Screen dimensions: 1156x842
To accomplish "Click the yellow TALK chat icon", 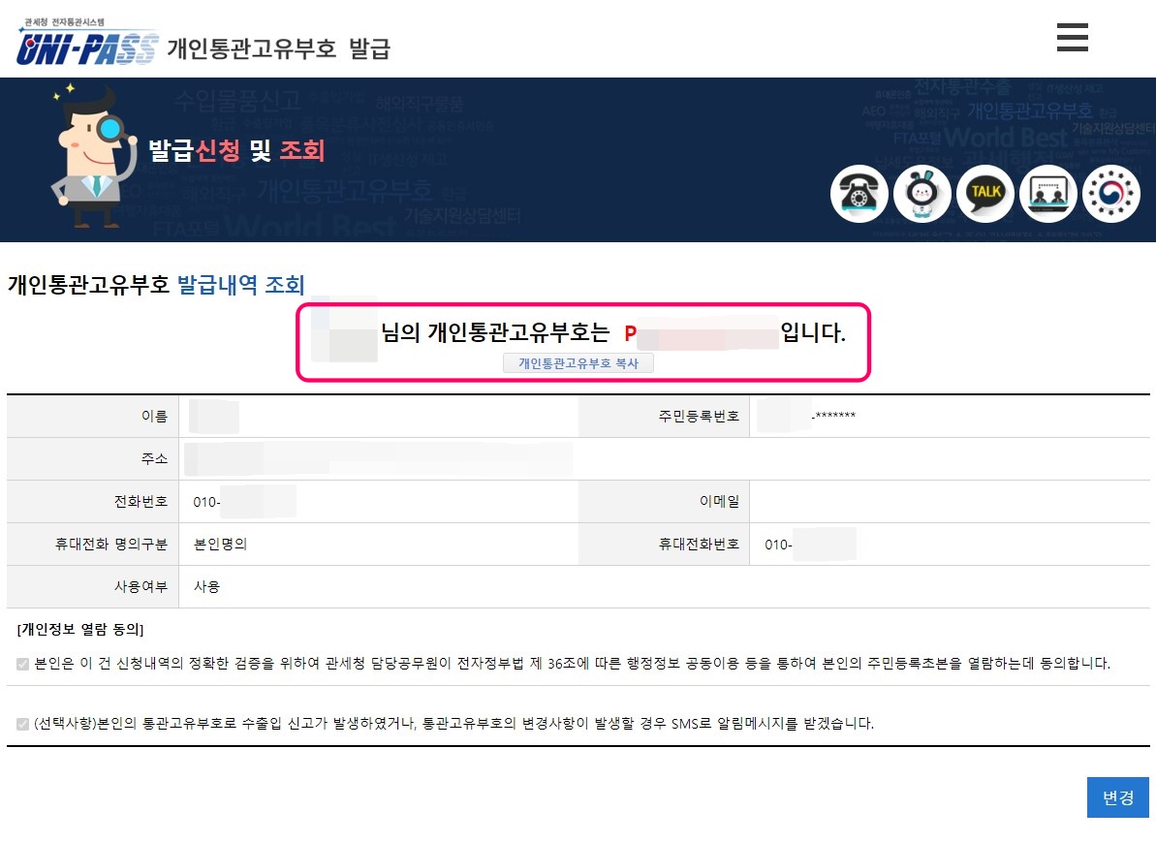I will tap(984, 194).
